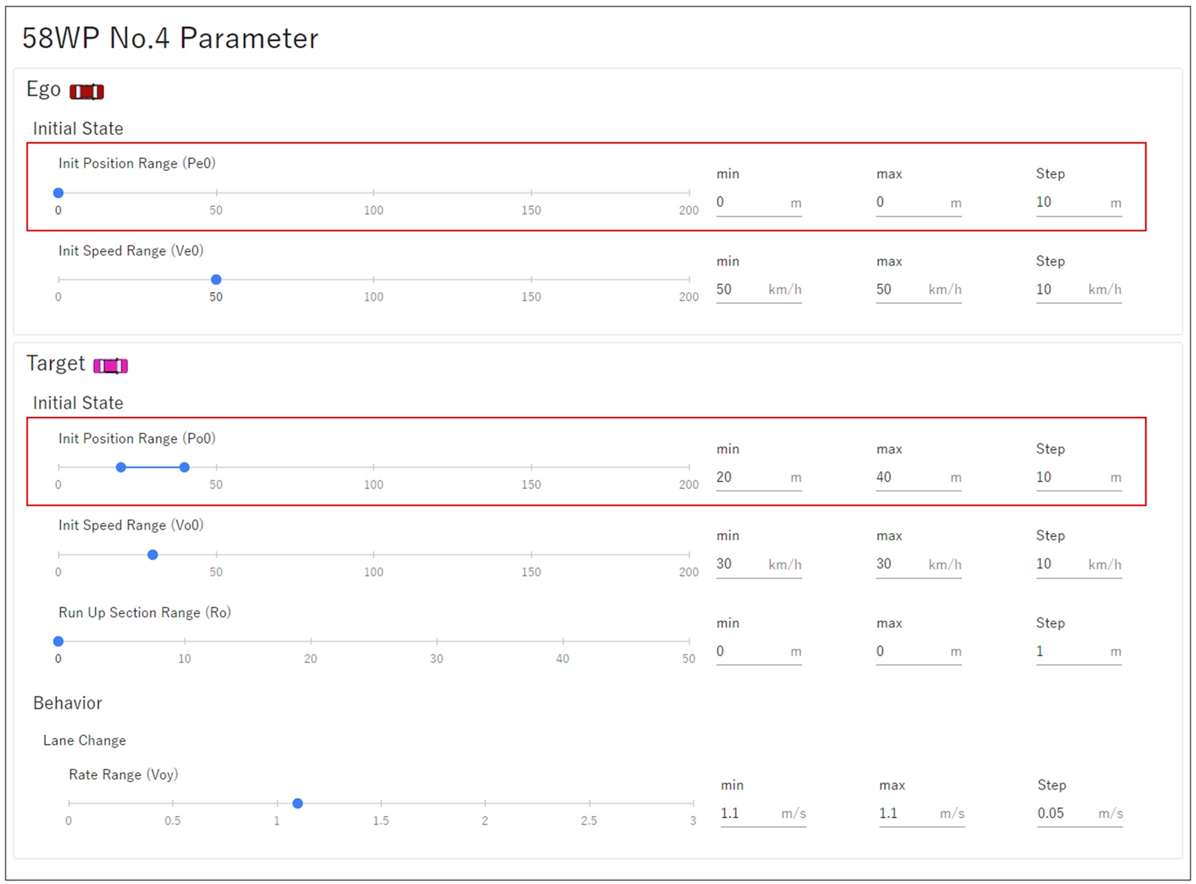This screenshot has width=1196, height=884.
Task: Click the Target Init Speed slider handle
Action: click(x=153, y=554)
